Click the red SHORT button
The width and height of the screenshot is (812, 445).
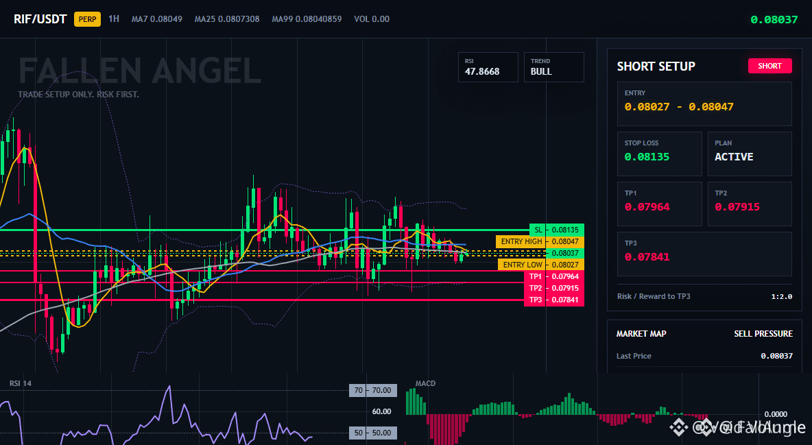pyautogui.click(x=769, y=66)
